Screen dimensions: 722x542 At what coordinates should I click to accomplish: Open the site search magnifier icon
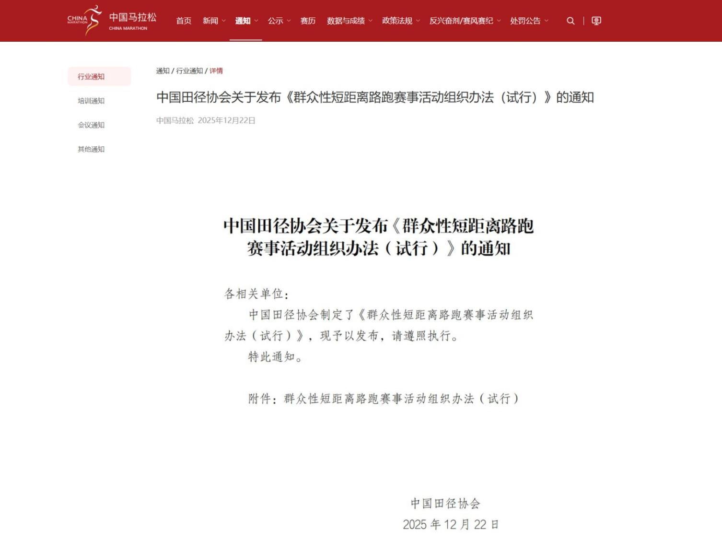570,21
